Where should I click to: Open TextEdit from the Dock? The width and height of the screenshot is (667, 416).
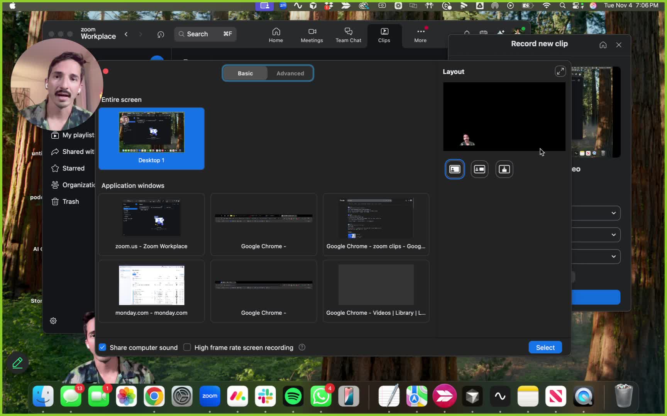coord(389,396)
